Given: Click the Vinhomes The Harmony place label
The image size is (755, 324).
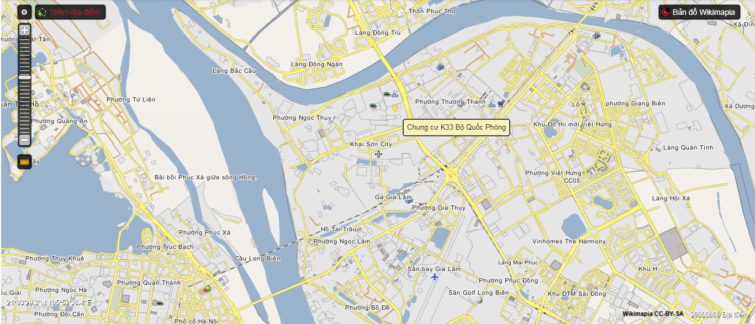Looking at the screenshot, I should pos(569,241).
